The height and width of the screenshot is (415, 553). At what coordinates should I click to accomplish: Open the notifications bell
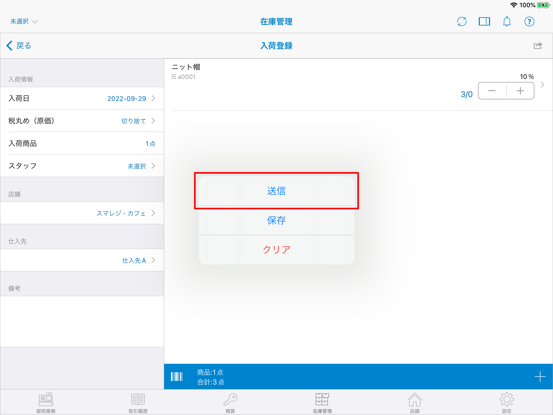pyautogui.click(x=507, y=22)
